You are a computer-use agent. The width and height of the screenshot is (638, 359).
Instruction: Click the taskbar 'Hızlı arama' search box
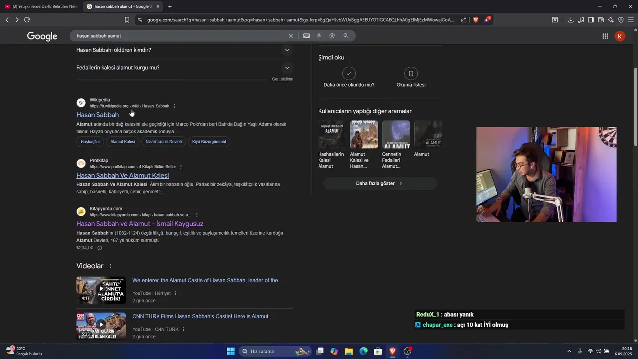coord(275,351)
